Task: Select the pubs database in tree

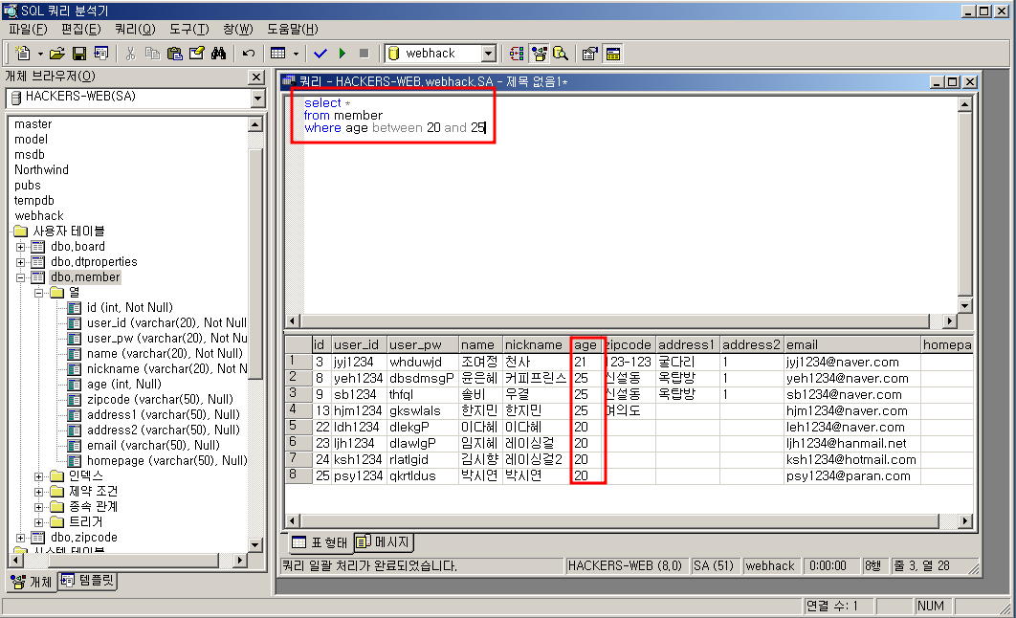Action: 27,186
